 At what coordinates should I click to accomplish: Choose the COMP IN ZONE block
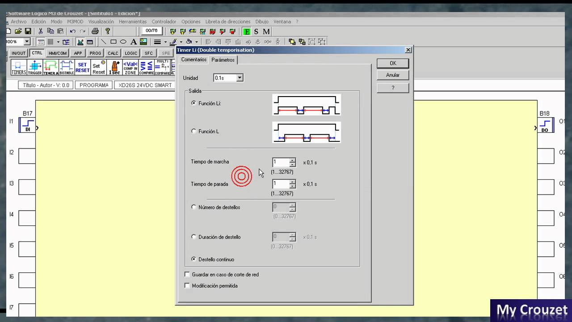click(130, 68)
